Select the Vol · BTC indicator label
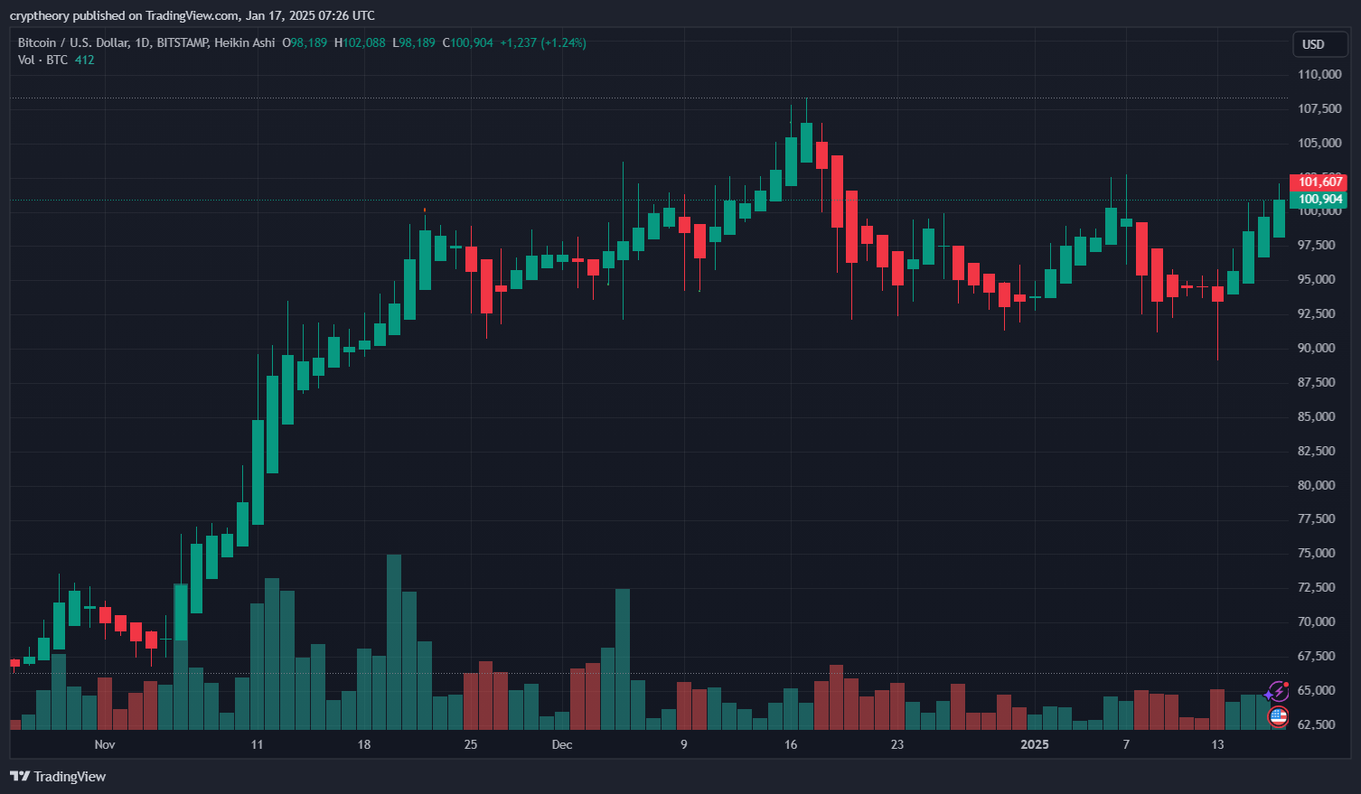The width and height of the screenshot is (1361, 794). click(x=43, y=60)
